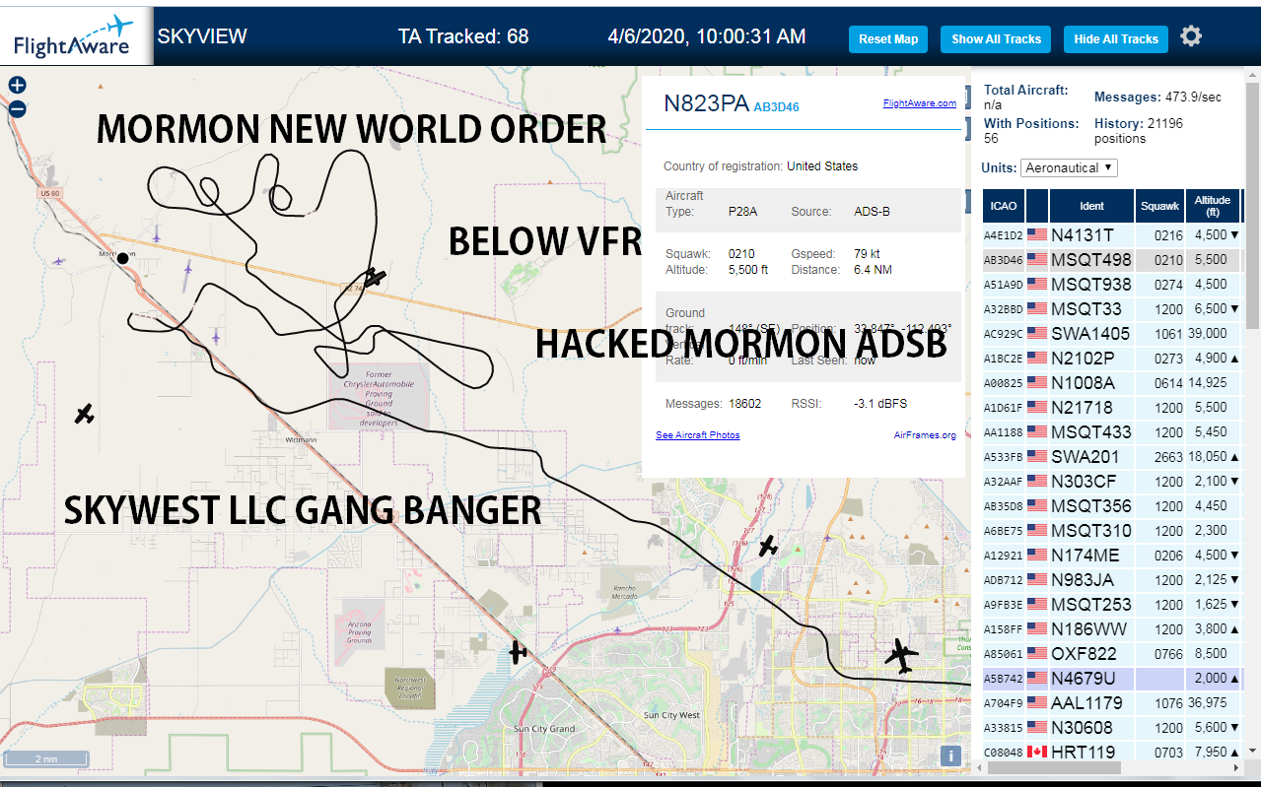
Task: Sort table by Ident column header
Action: (1091, 206)
